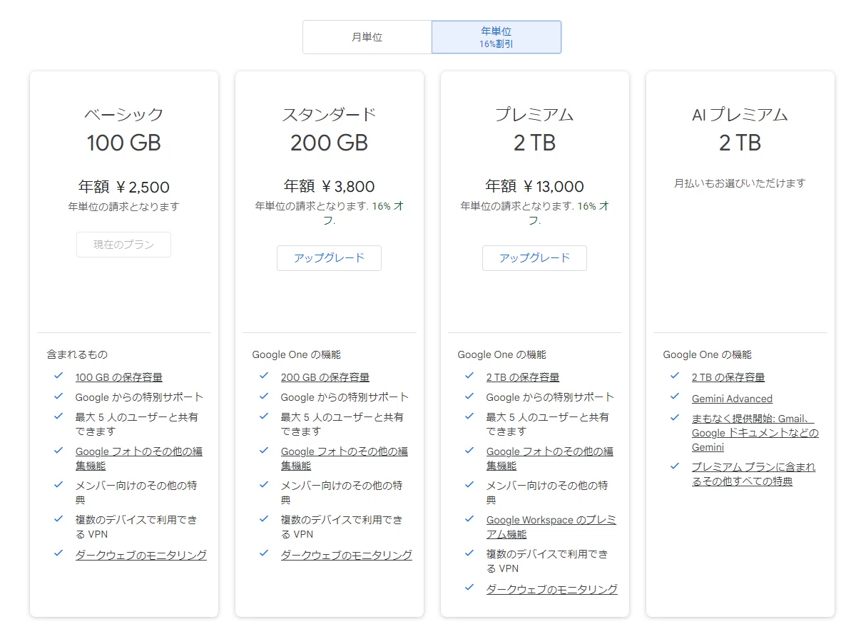The height and width of the screenshot is (624, 851).
Task: Open the まもなく提供開始: Gmail Gemini link
Action: pos(755,433)
